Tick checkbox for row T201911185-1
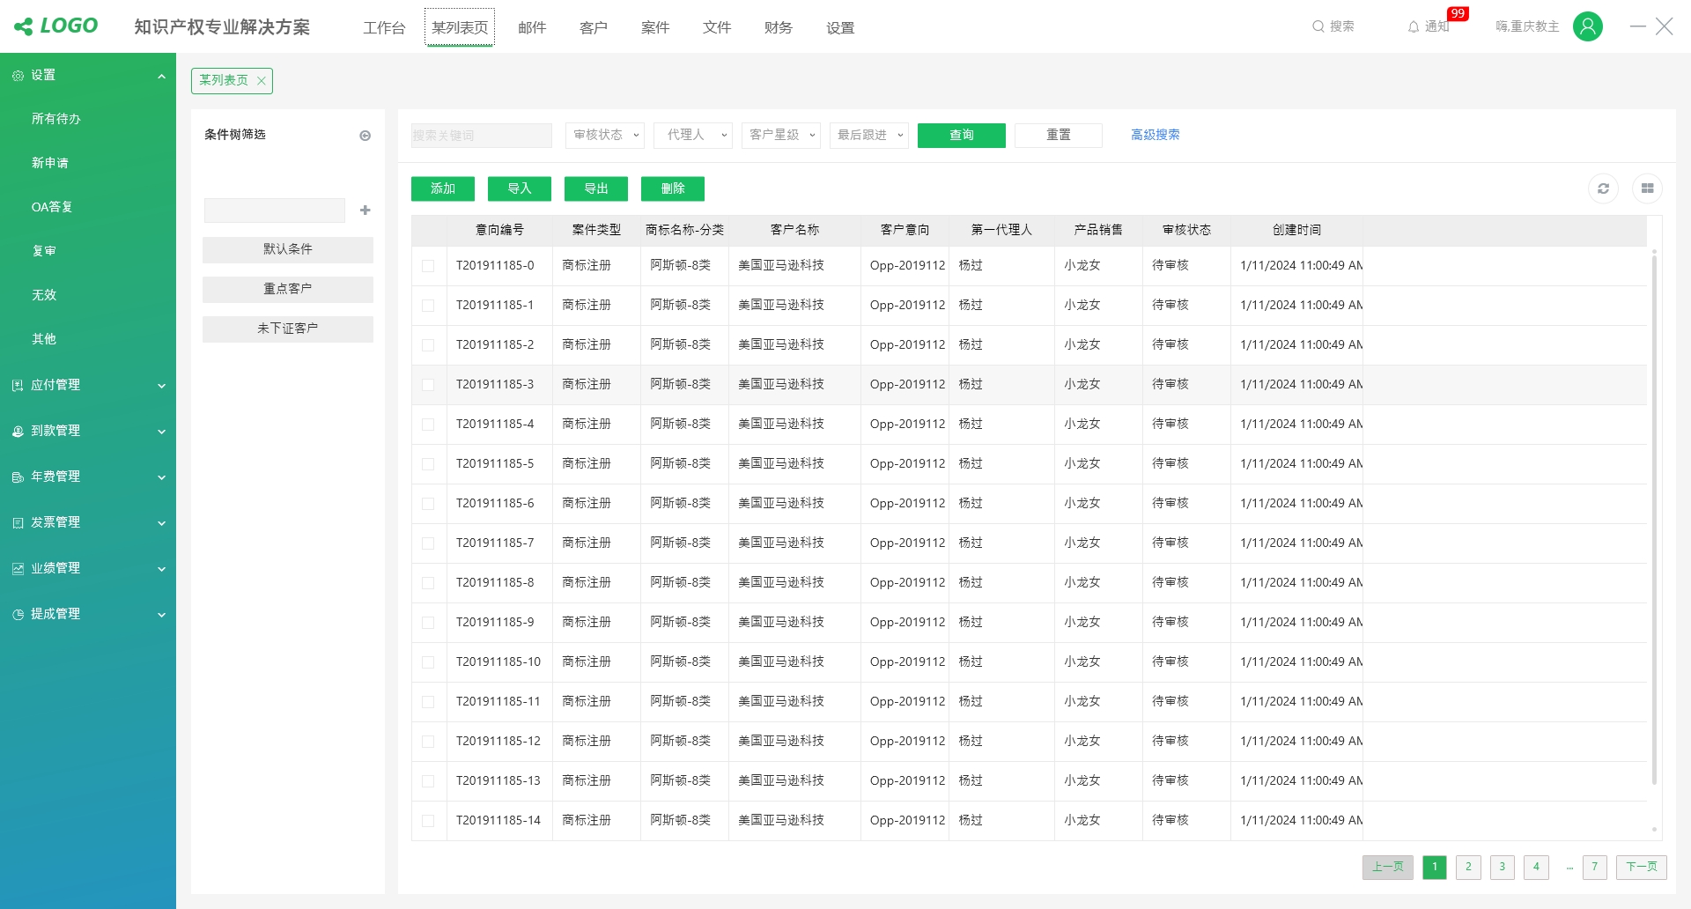 pos(428,306)
